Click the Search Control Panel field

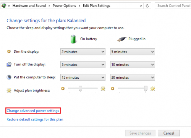coord(173,6)
